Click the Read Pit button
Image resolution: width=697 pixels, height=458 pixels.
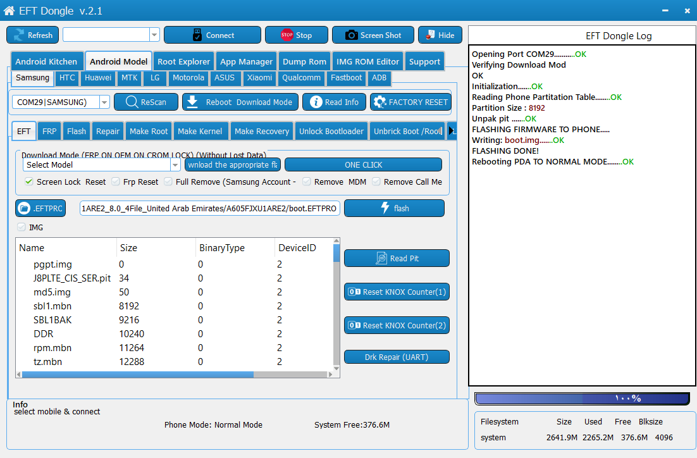pos(397,258)
